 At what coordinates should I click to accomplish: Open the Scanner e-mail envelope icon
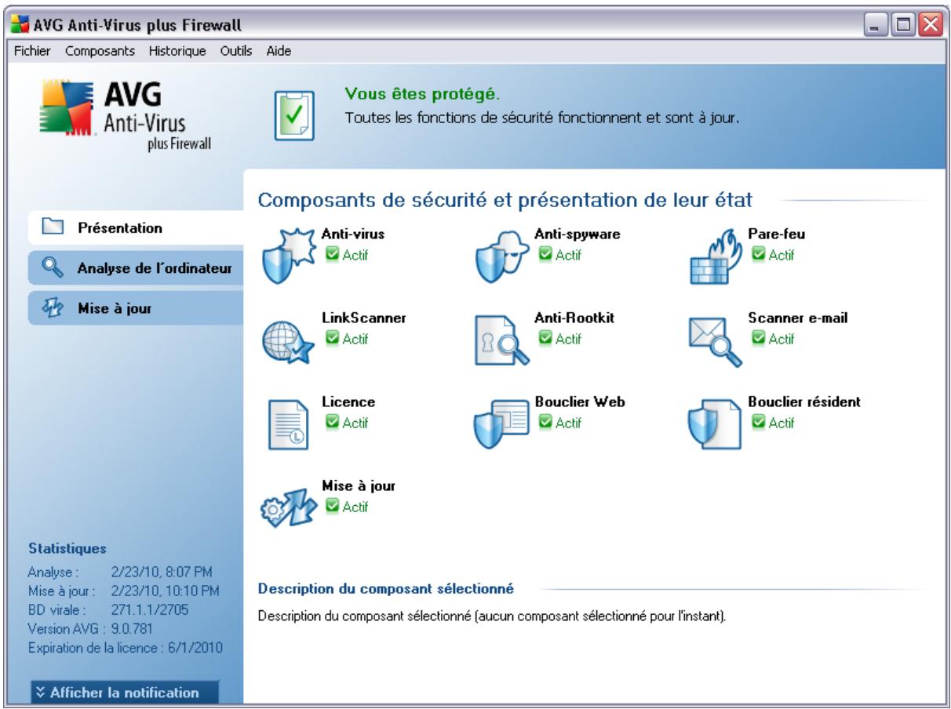tap(715, 343)
